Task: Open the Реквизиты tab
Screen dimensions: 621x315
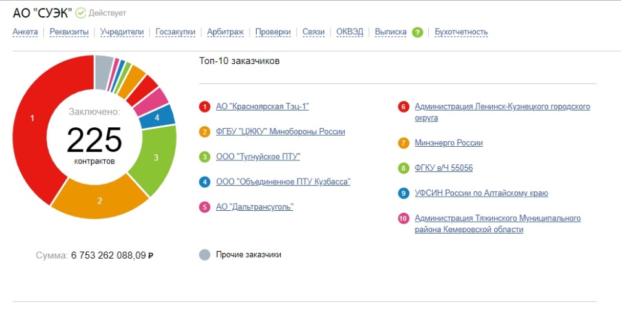Action: pos(69,32)
